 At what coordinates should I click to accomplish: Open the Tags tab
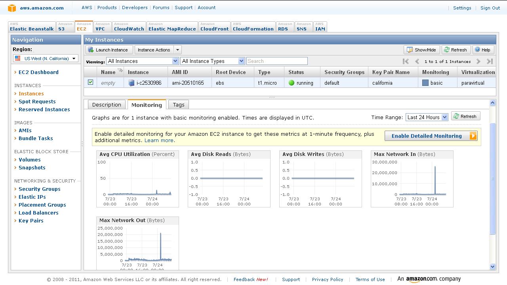[179, 104]
